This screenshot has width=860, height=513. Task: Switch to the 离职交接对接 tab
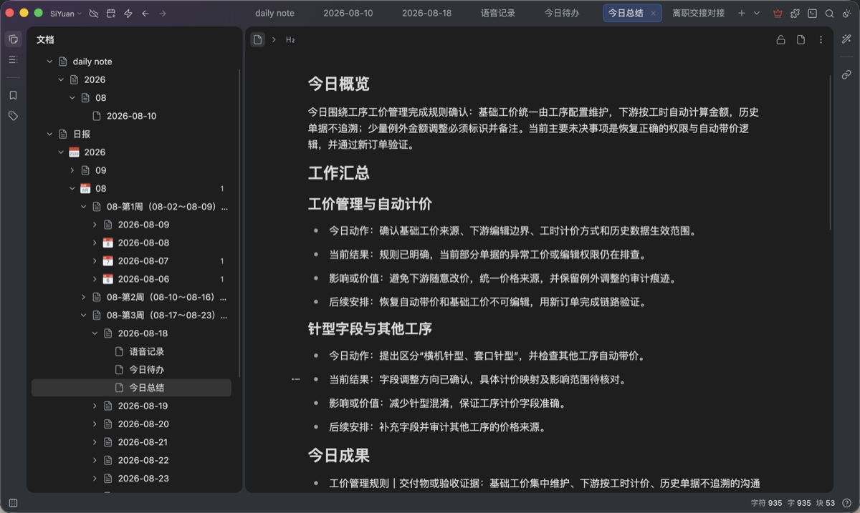point(699,14)
